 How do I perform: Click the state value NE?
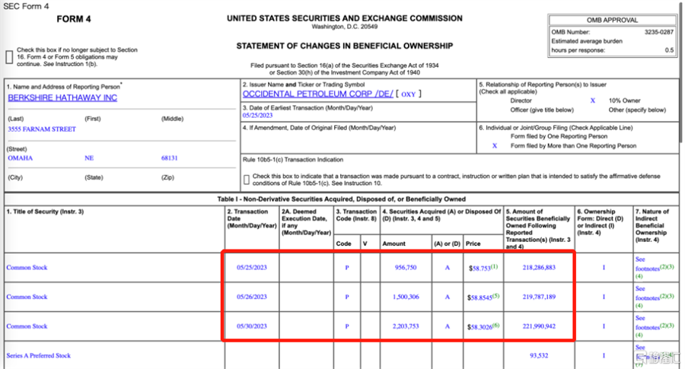coord(89,158)
